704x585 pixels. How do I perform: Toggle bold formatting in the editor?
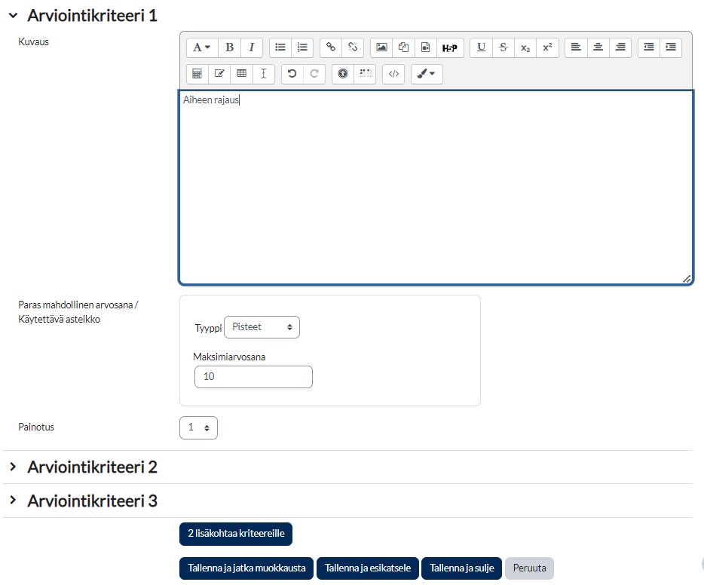point(229,47)
